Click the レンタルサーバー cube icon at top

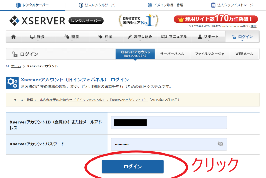click(18, 5)
